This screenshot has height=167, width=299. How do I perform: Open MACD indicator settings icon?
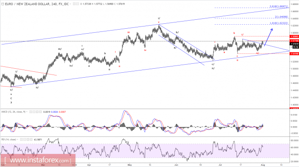[x=34, y=112]
